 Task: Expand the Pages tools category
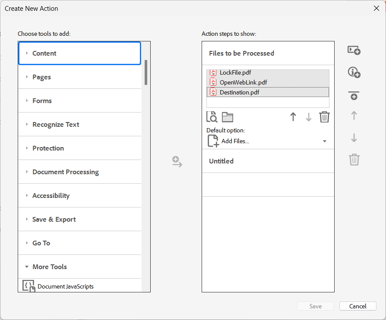click(x=41, y=77)
